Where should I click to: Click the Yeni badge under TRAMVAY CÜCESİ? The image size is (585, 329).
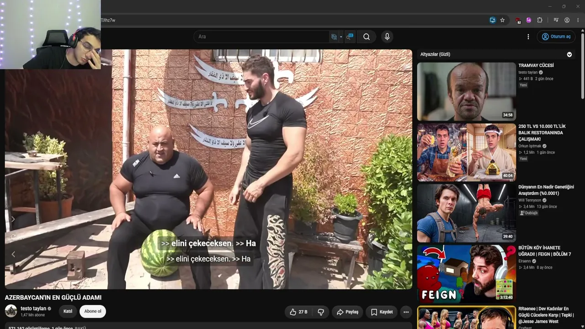click(x=523, y=85)
